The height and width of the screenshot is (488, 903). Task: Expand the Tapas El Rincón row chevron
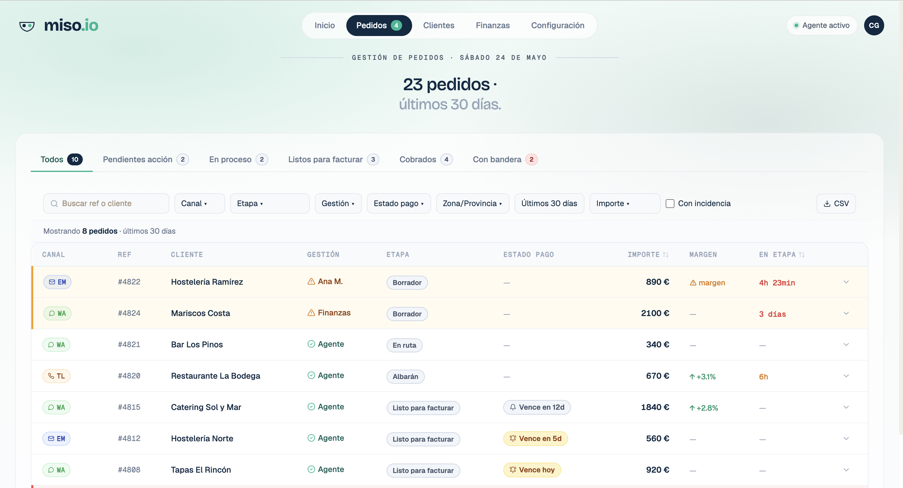tap(846, 470)
